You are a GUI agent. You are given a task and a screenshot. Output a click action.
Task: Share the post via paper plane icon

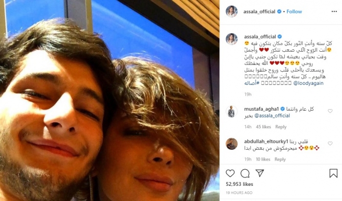point(260,173)
